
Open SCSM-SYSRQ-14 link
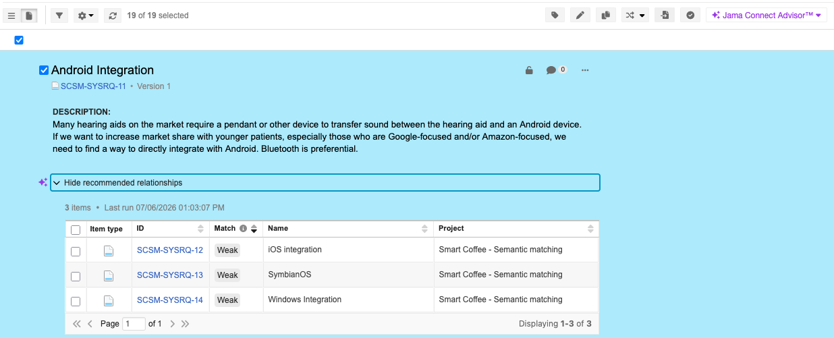[x=170, y=300]
